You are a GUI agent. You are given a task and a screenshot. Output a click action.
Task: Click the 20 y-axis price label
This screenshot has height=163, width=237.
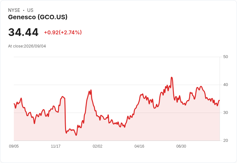tap(225, 141)
